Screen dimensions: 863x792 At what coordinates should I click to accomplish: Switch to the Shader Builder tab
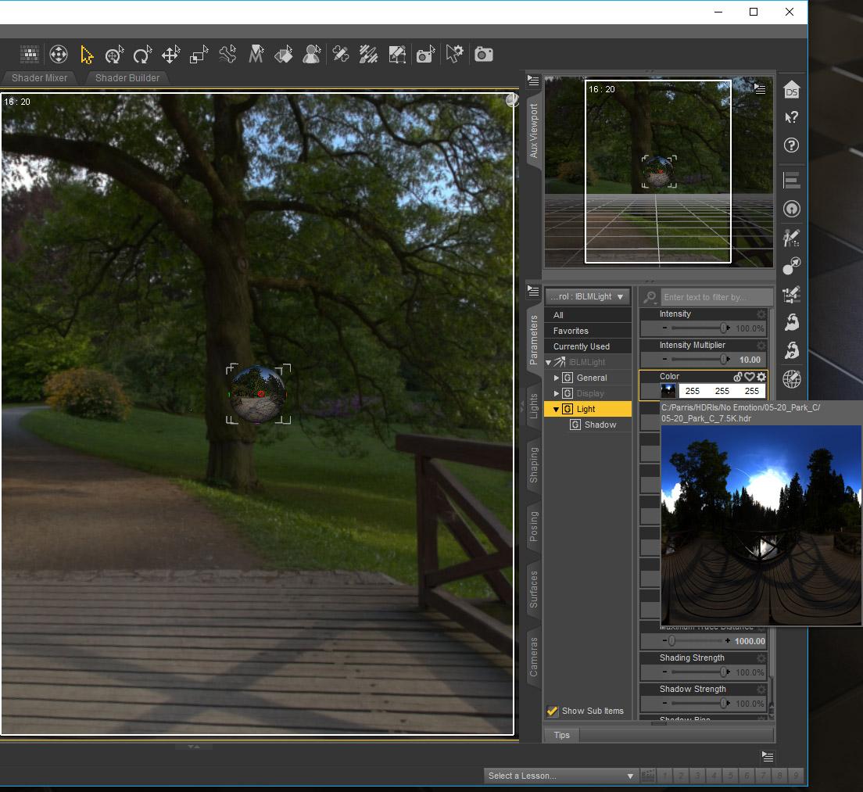tap(127, 78)
